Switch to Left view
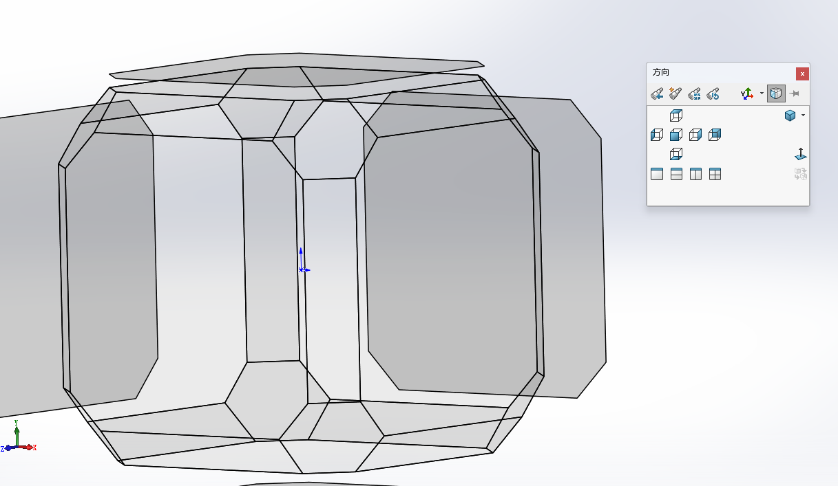 coord(657,135)
